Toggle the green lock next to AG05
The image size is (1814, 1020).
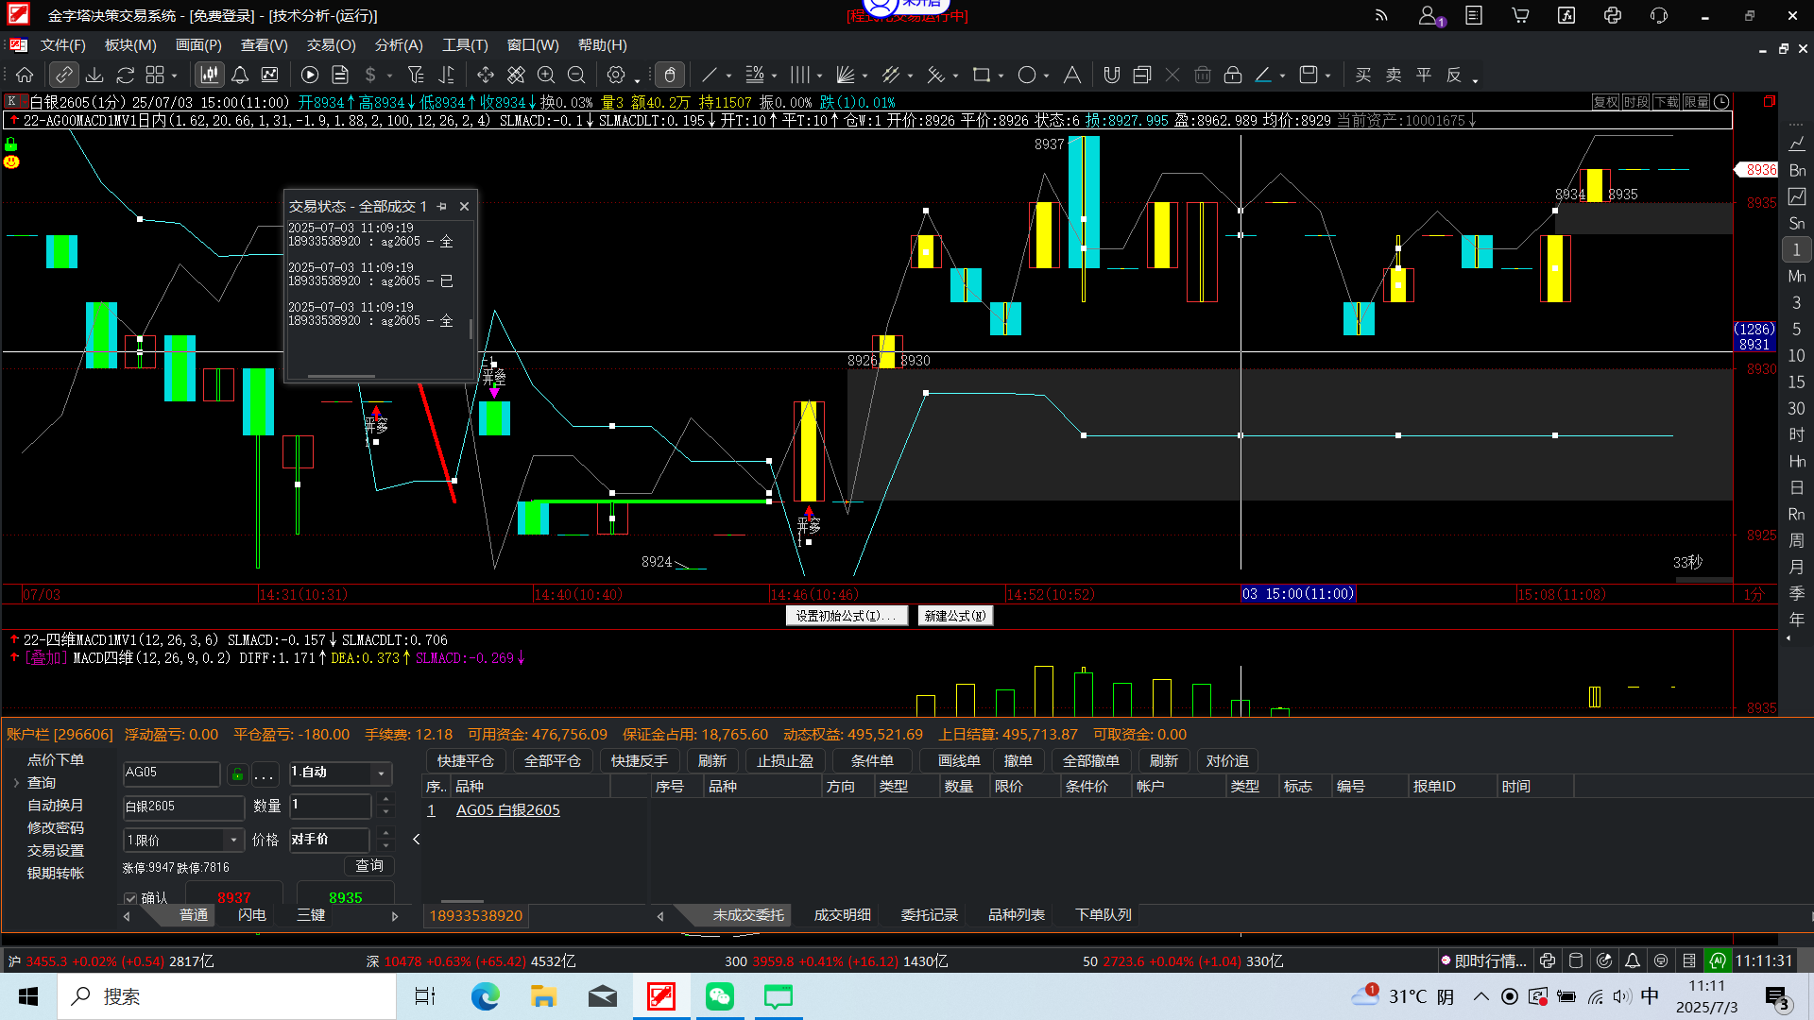point(237,774)
